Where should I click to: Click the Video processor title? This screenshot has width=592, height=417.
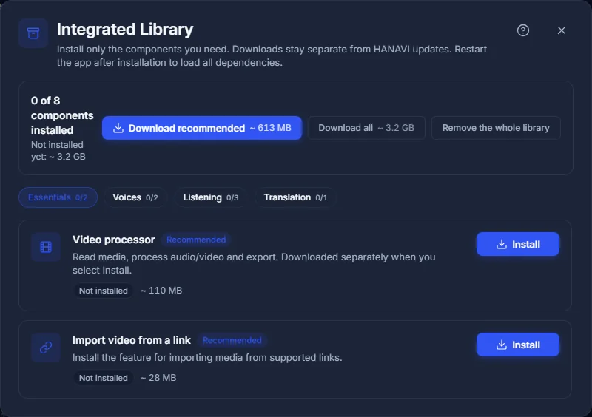coord(114,240)
